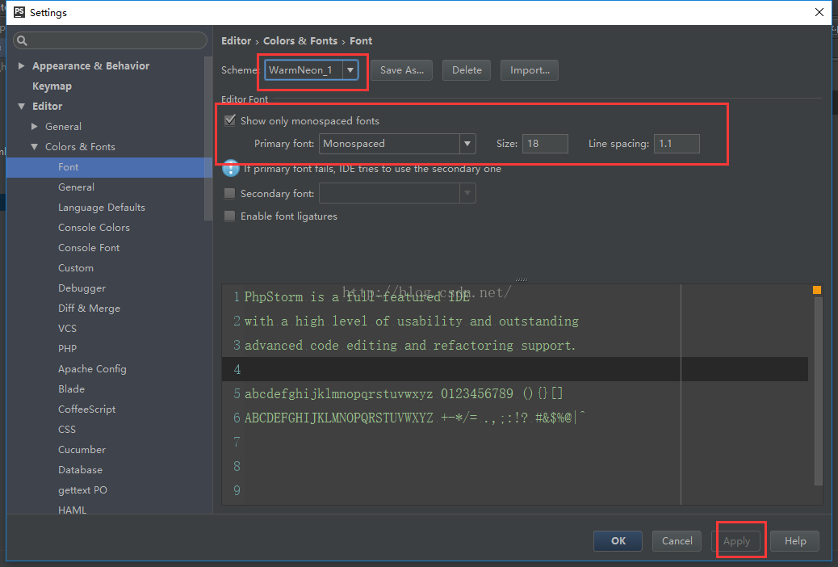Open Blade colors page

coord(72,388)
